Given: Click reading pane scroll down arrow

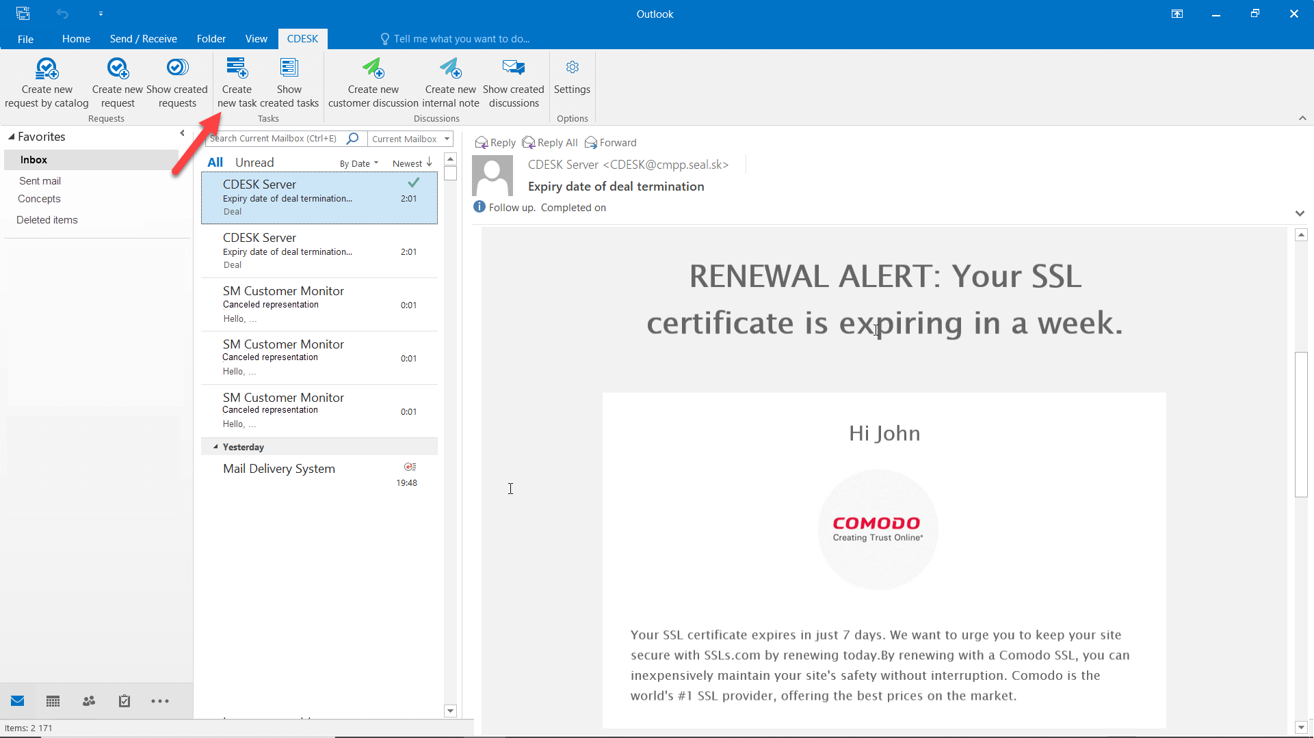Looking at the screenshot, I should (1301, 728).
